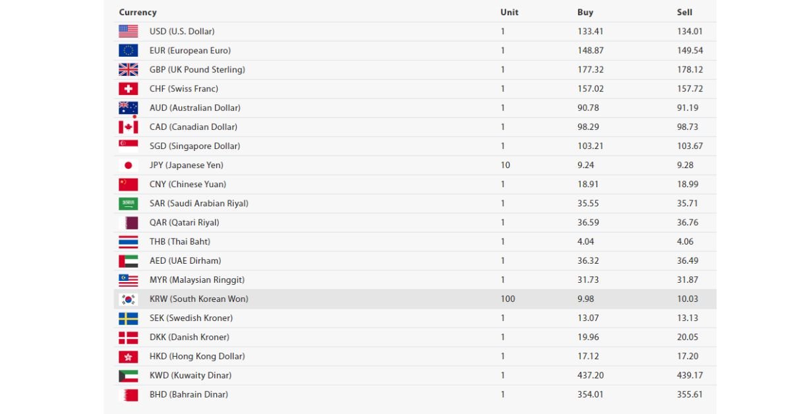Select the Canadian maple leaf flag
The height and width of the screenshot is (414, 791).
[129, 127]
